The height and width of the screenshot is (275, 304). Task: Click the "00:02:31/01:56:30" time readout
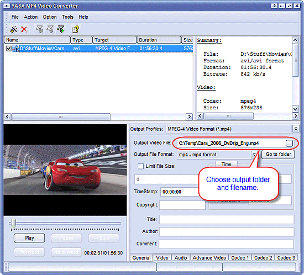(103, 253)
